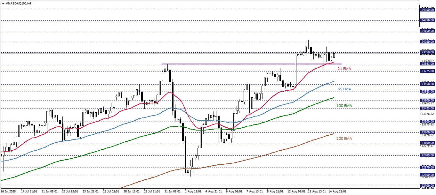Click the 23500.00 price level label
436x195 pixels.
pyautogui.click(x=427, y=101)
